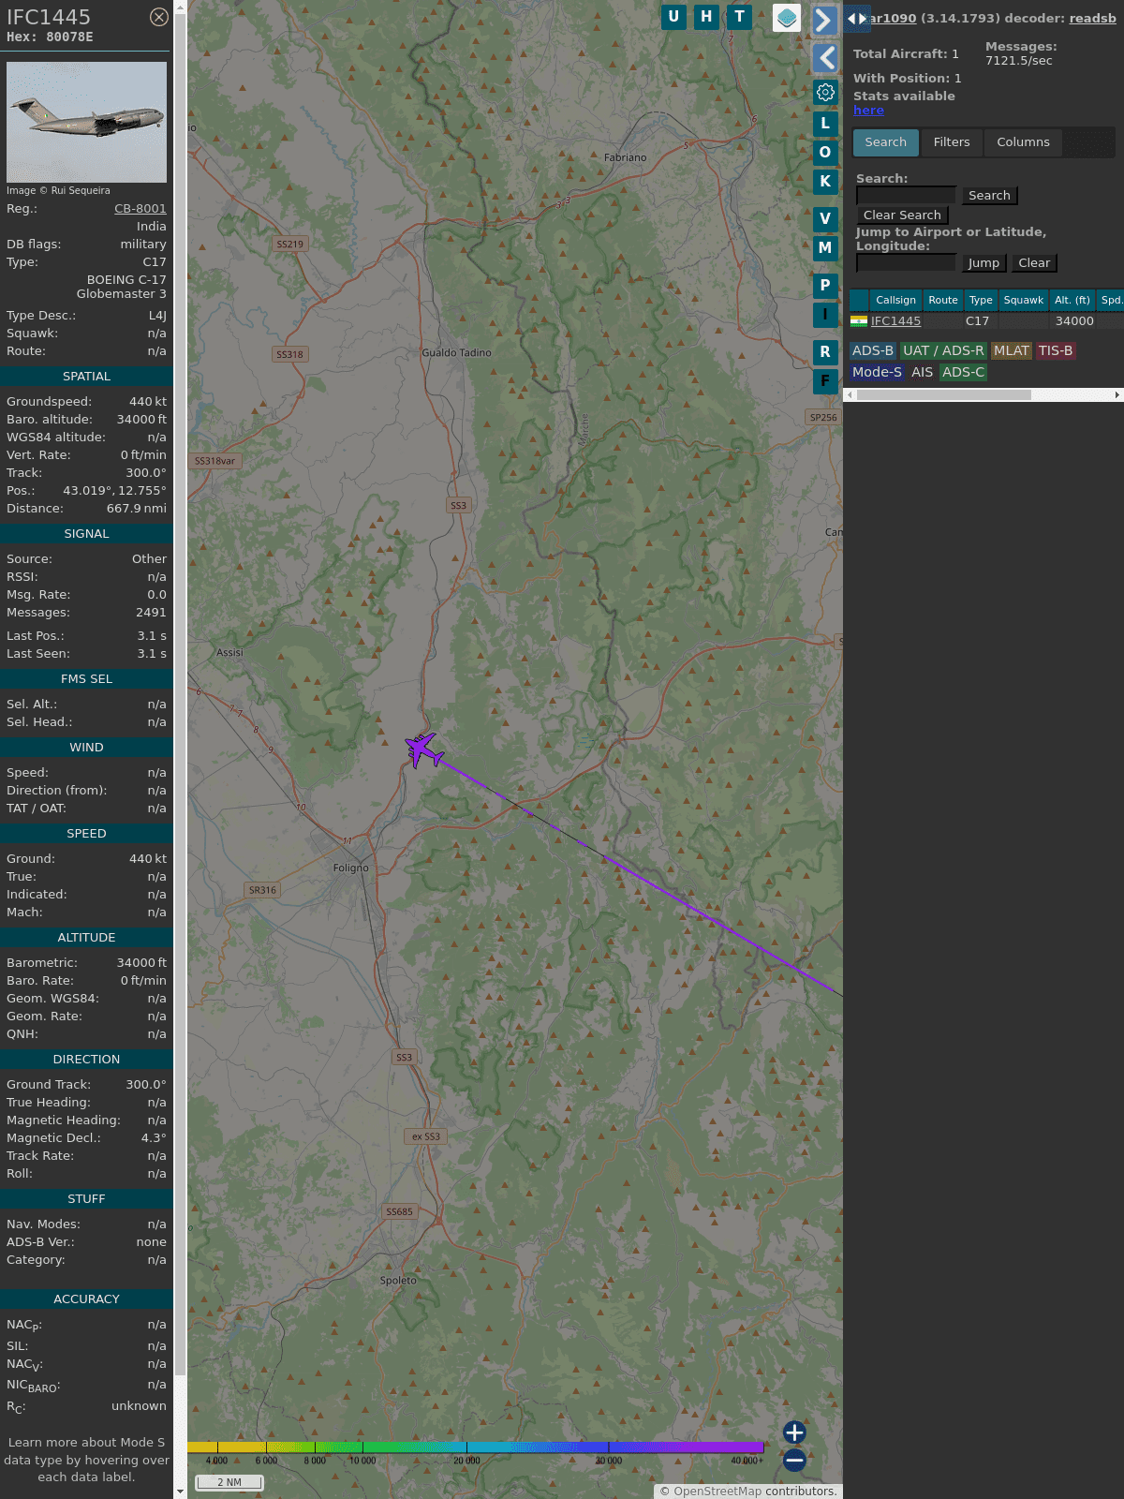Click the UAT / ADS-R legend label
This screenshot has height=1499, width=1124.
(x=943, y=350)
